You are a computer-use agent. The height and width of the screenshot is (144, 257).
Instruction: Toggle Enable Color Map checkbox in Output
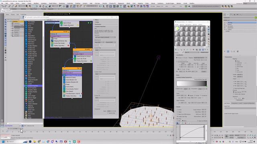click(x=177, y=116)
